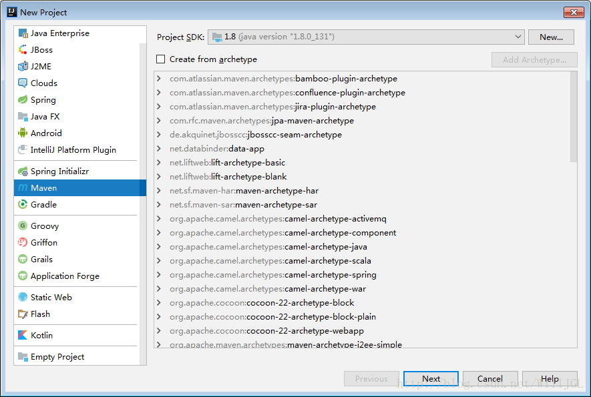The width and height of the screenshot is (591, 397).
Task: Expand the jpa-maven-archetype node
Action: (x=159, y=121)
